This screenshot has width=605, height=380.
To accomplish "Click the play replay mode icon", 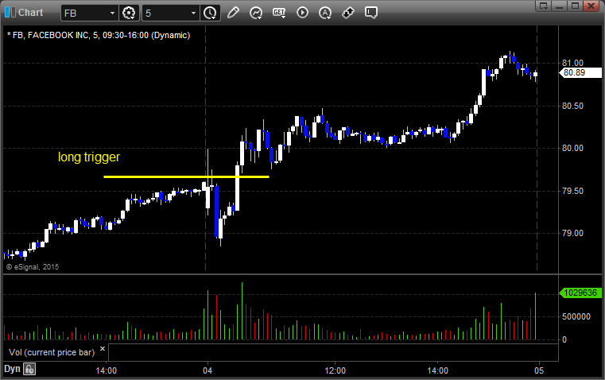I will 302,13.
